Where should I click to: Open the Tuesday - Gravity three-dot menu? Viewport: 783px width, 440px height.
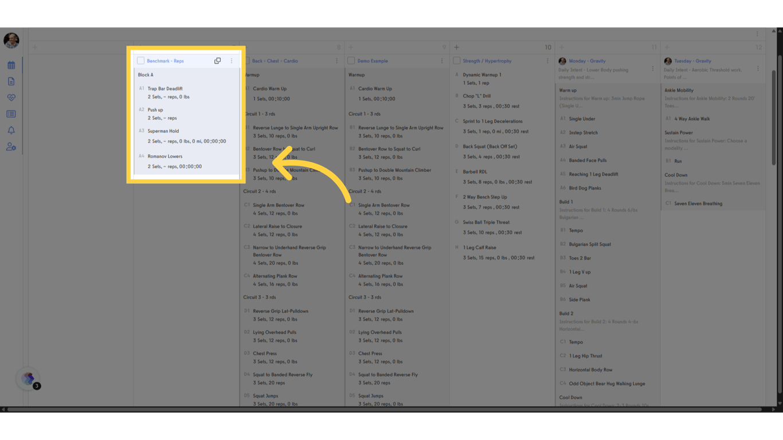758,69
